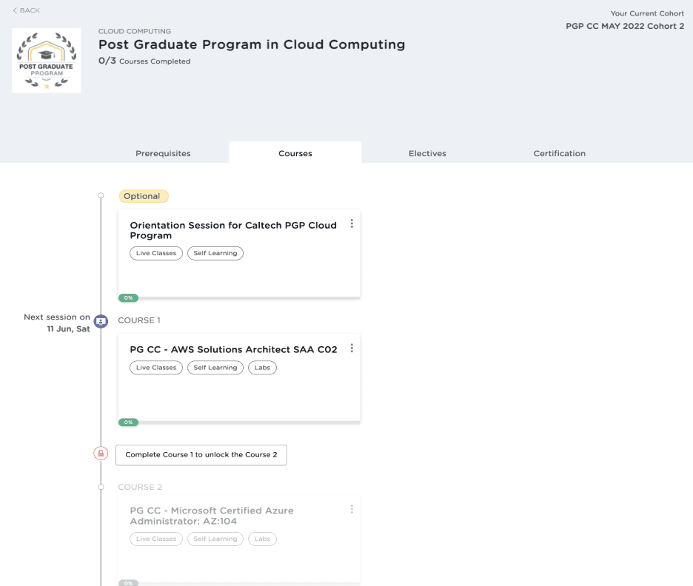Open kebab menu on Azure Administrator card

click(352, 510)
